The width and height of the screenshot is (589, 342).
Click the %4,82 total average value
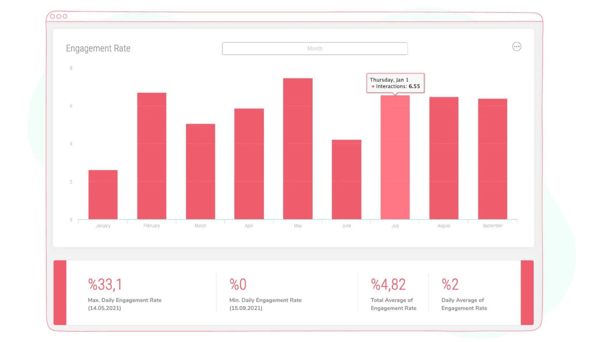[x=388, y=284]
